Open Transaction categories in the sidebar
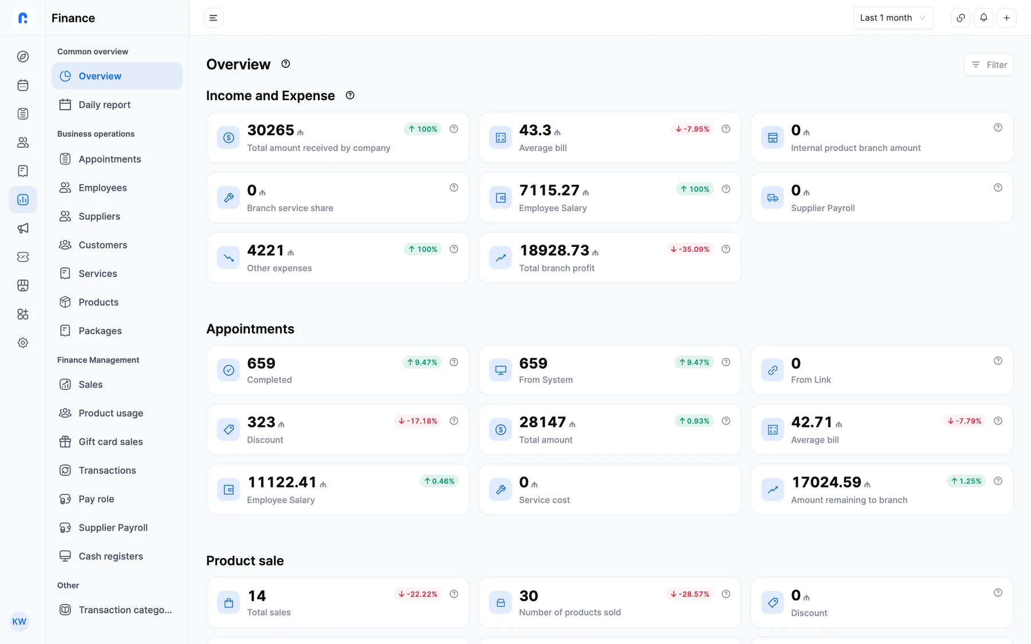The width and height of the screenshot is (1031, 644). pyautogui.click(x=117, y=610)
